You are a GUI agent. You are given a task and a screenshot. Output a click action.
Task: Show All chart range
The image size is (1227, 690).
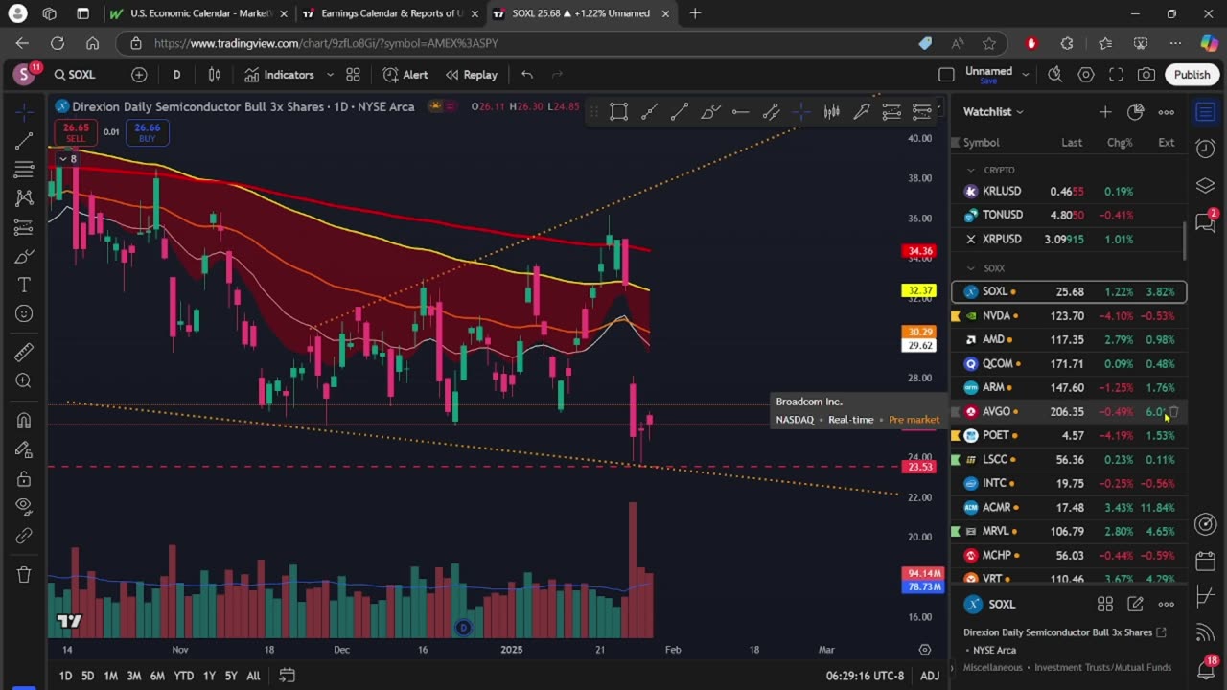coord(253,676)
